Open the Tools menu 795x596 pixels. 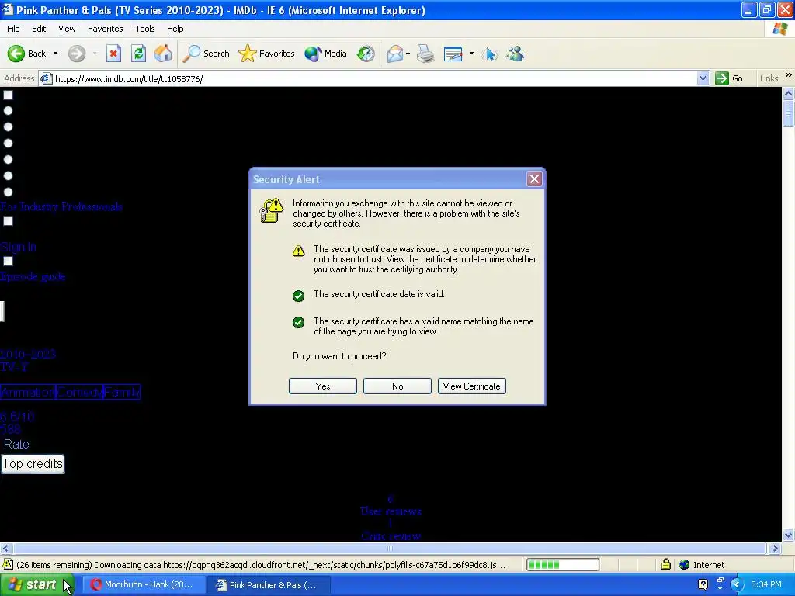145,29
